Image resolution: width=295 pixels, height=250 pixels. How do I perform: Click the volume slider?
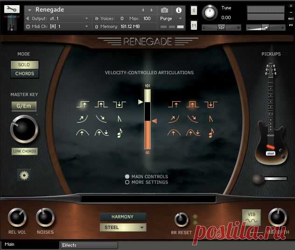(266, 28)
